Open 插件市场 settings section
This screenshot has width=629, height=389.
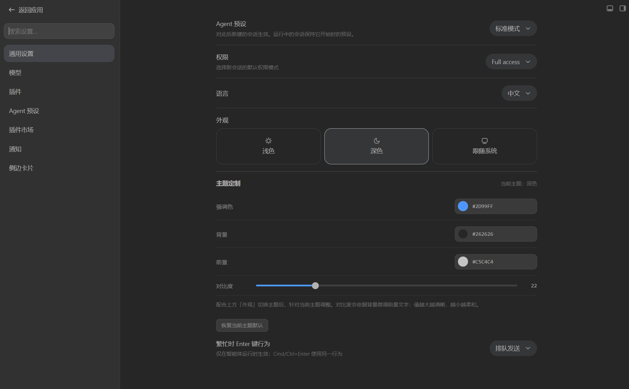[59, 130]
